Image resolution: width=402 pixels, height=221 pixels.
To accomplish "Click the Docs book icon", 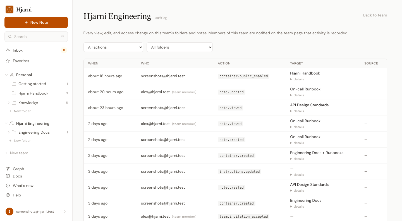I will point(8,176).
